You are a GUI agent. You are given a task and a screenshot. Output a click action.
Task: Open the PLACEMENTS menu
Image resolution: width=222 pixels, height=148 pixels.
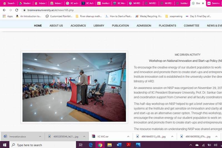[x=167, y=26]
